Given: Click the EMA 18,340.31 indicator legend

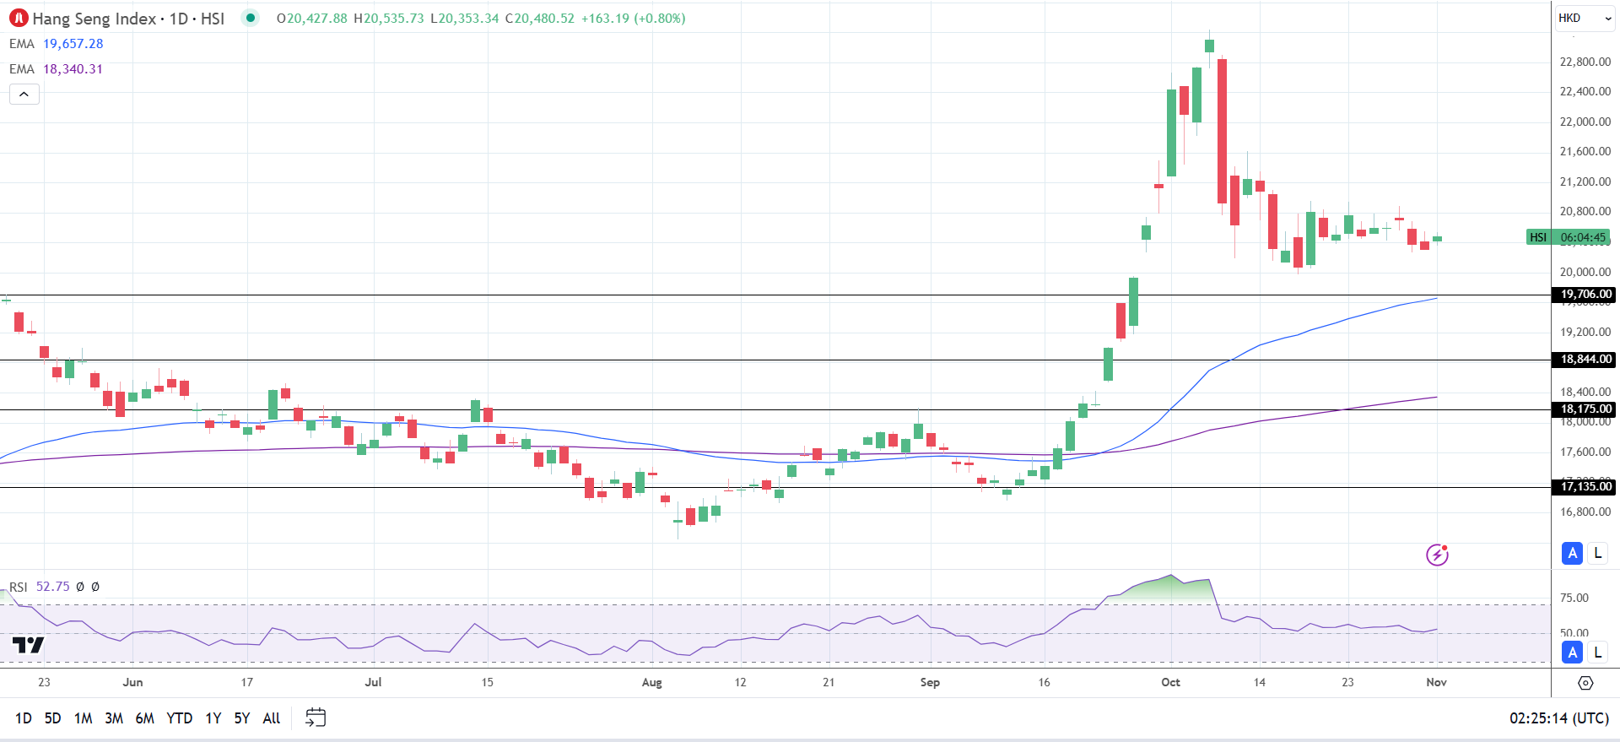Looking at the screenshot, I should coord(57,69).
